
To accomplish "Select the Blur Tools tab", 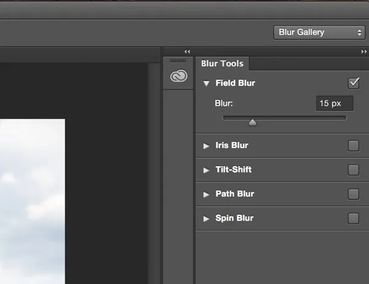I will coord(222,64).
